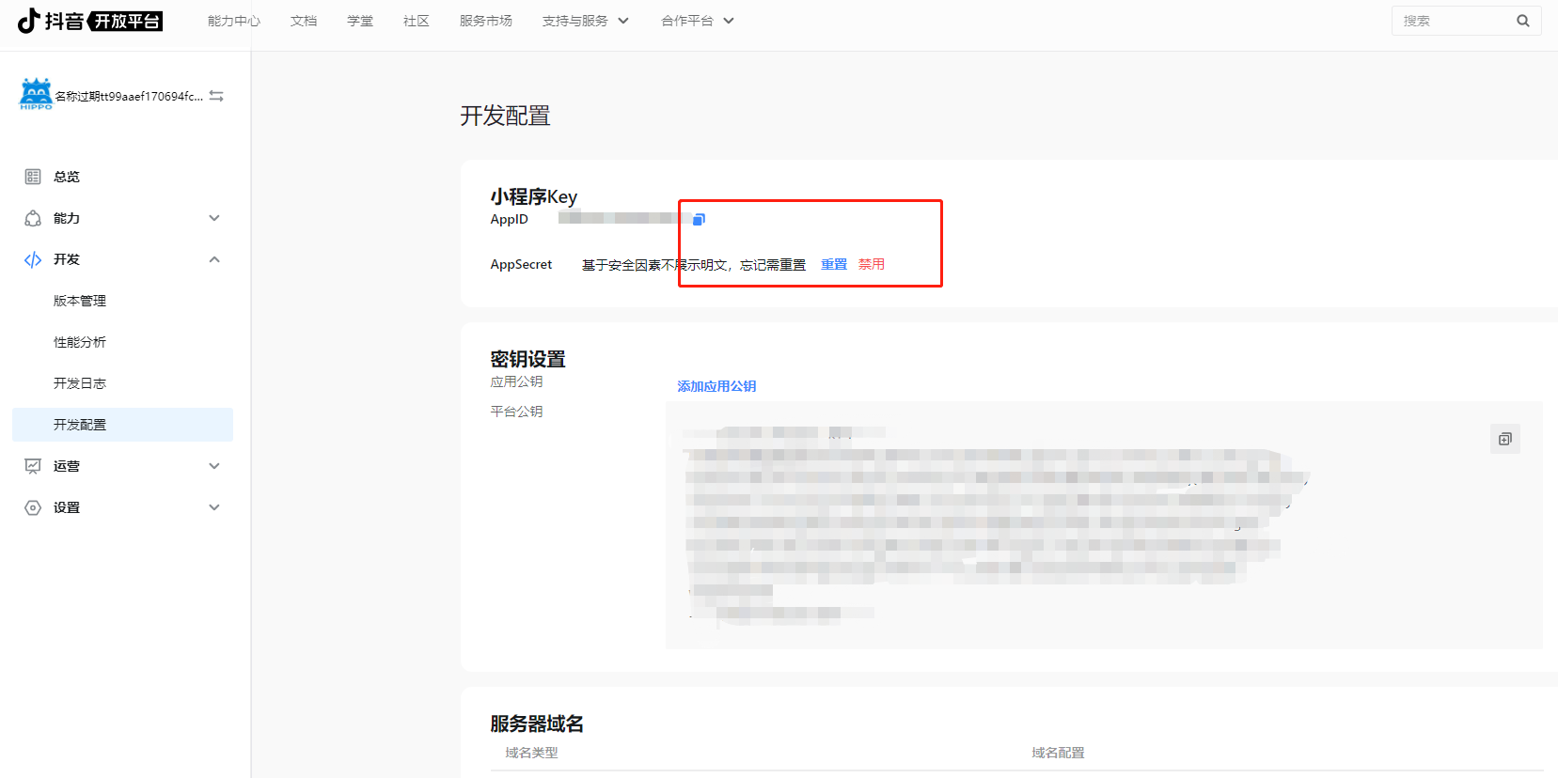Copy the AppID with the copy icon
This screenshot has height=778, width=1558.
pyautogui.click(x=699, y=220)
